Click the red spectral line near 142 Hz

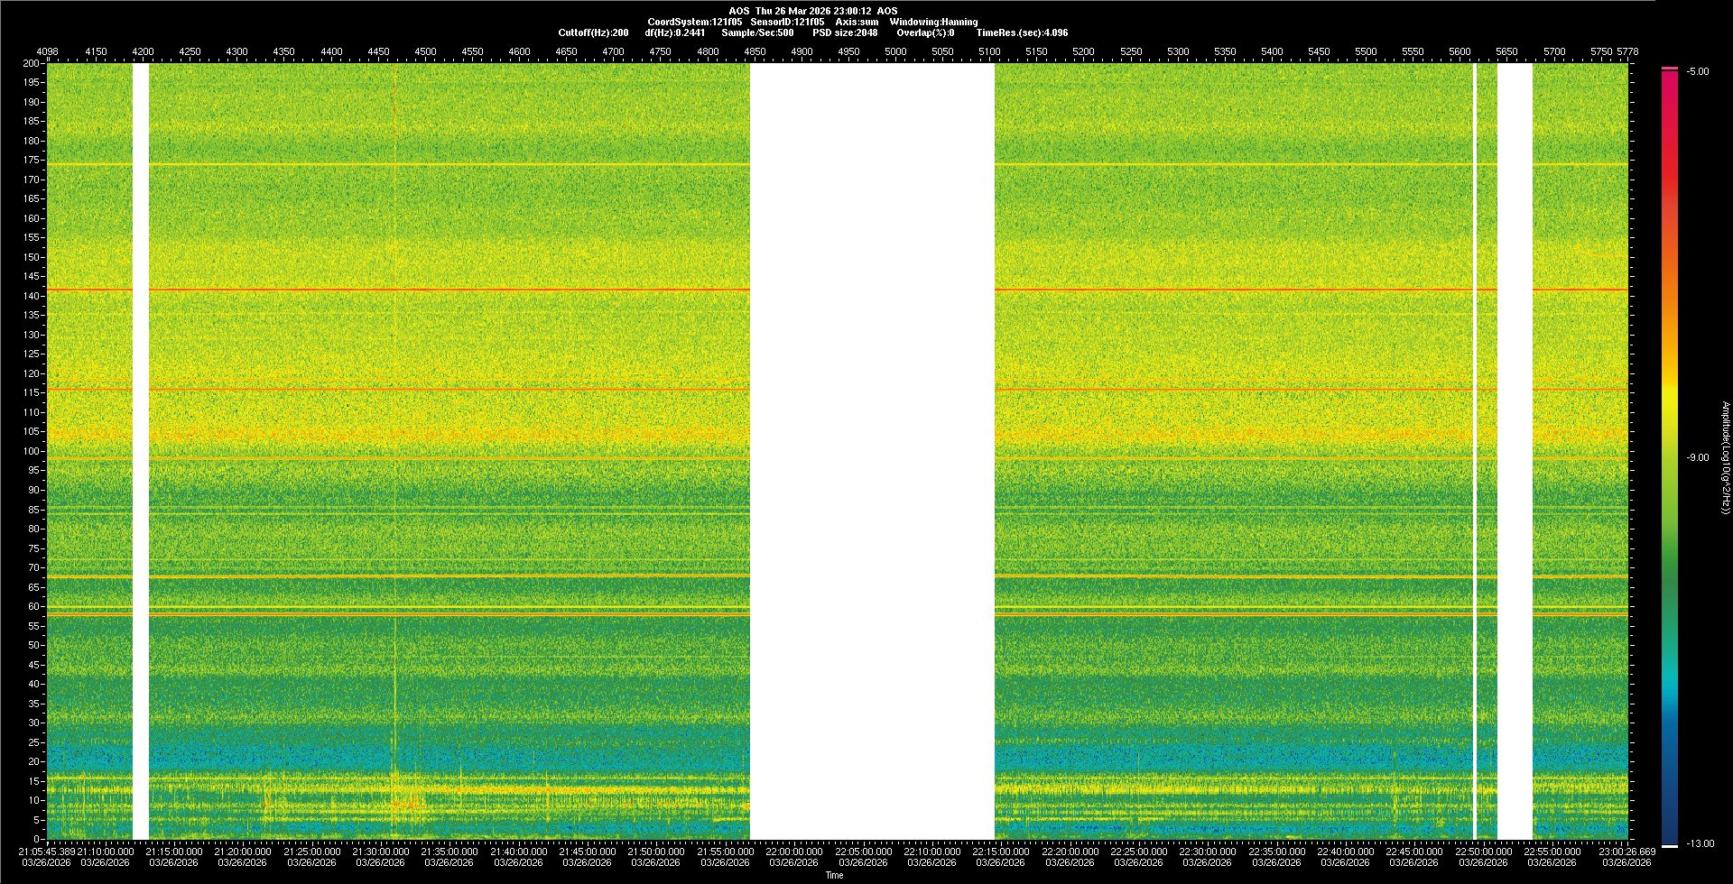pyautogui.click(x=433, y=290)
